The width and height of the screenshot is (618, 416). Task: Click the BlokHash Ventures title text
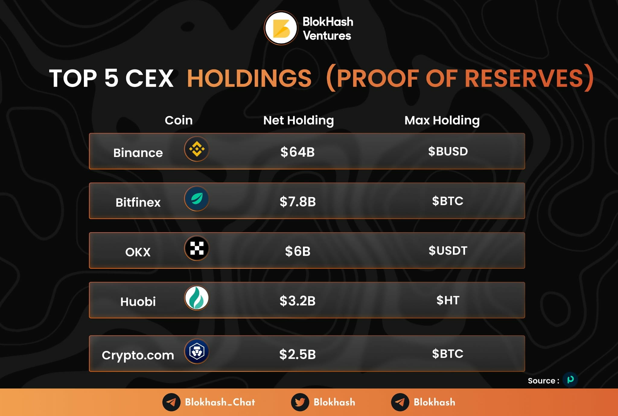(x=328, y=29)
